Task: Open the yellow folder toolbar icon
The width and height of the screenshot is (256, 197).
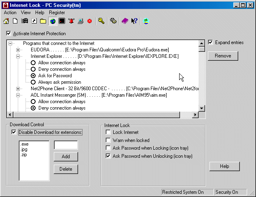Action: tap(43, 21)
